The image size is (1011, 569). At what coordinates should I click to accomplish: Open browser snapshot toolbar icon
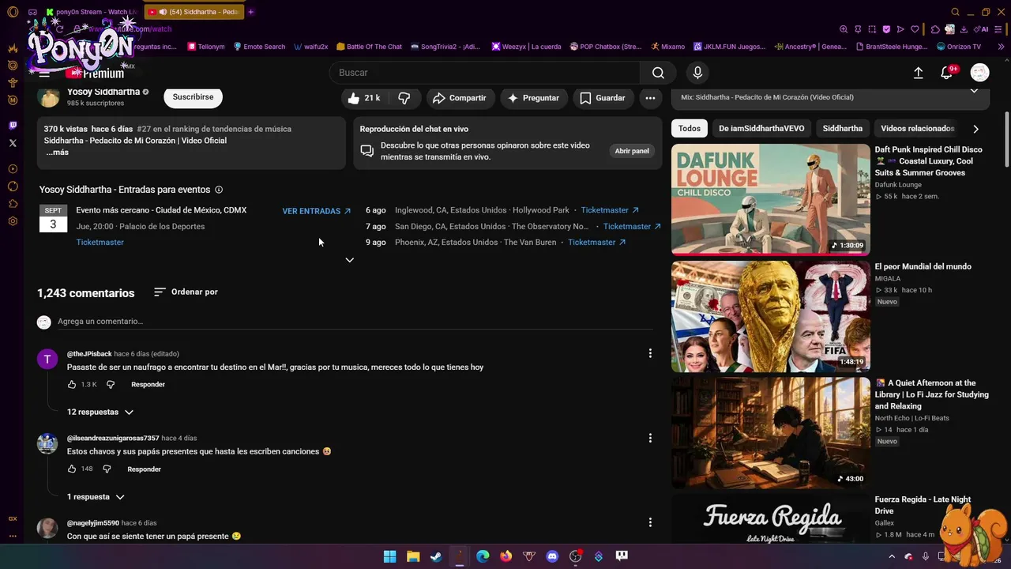click(872, 29)
